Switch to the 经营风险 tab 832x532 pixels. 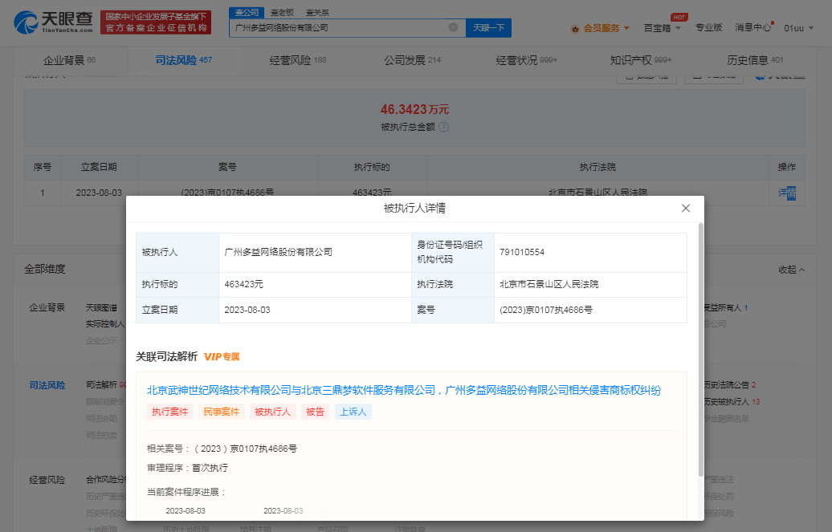298,60
